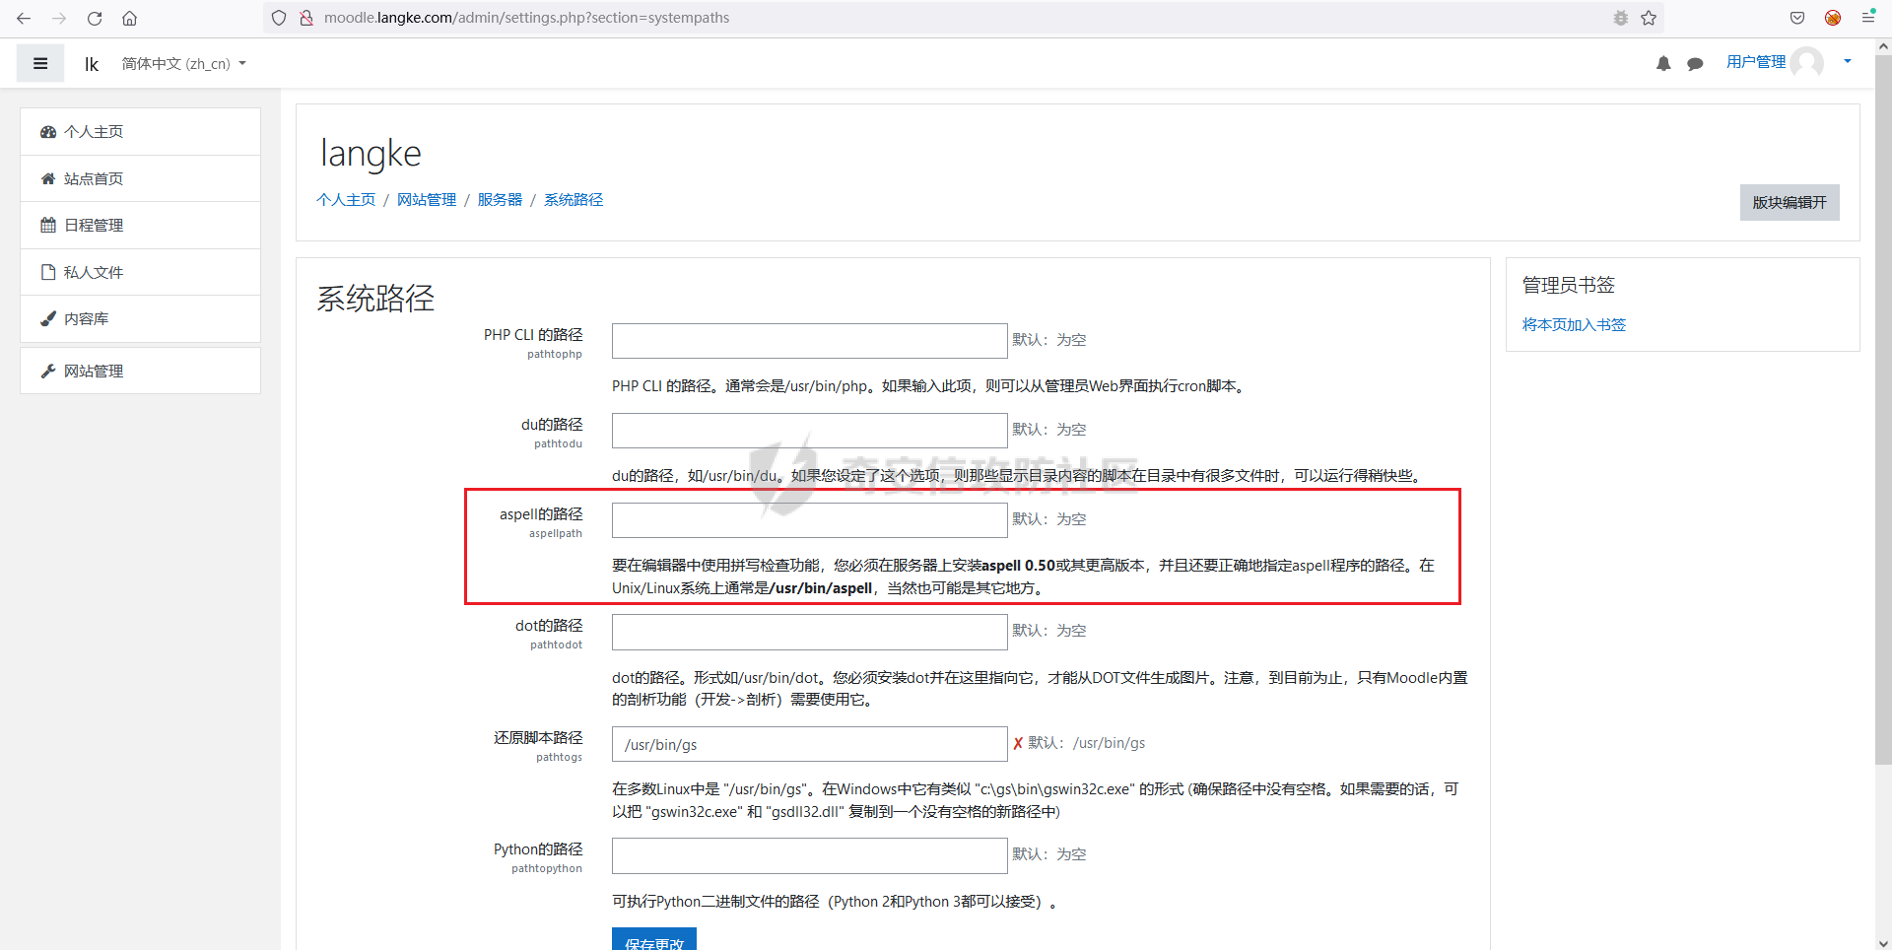1892x950 pixels.
Task: Expand the user menu dropdown arrow
Action: [1848, 62]
